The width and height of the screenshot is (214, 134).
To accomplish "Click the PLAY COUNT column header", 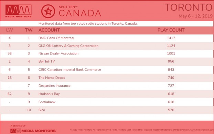I will coord(171,30).
